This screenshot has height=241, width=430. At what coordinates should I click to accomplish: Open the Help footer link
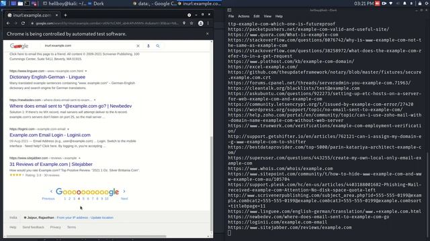(13, 228)
